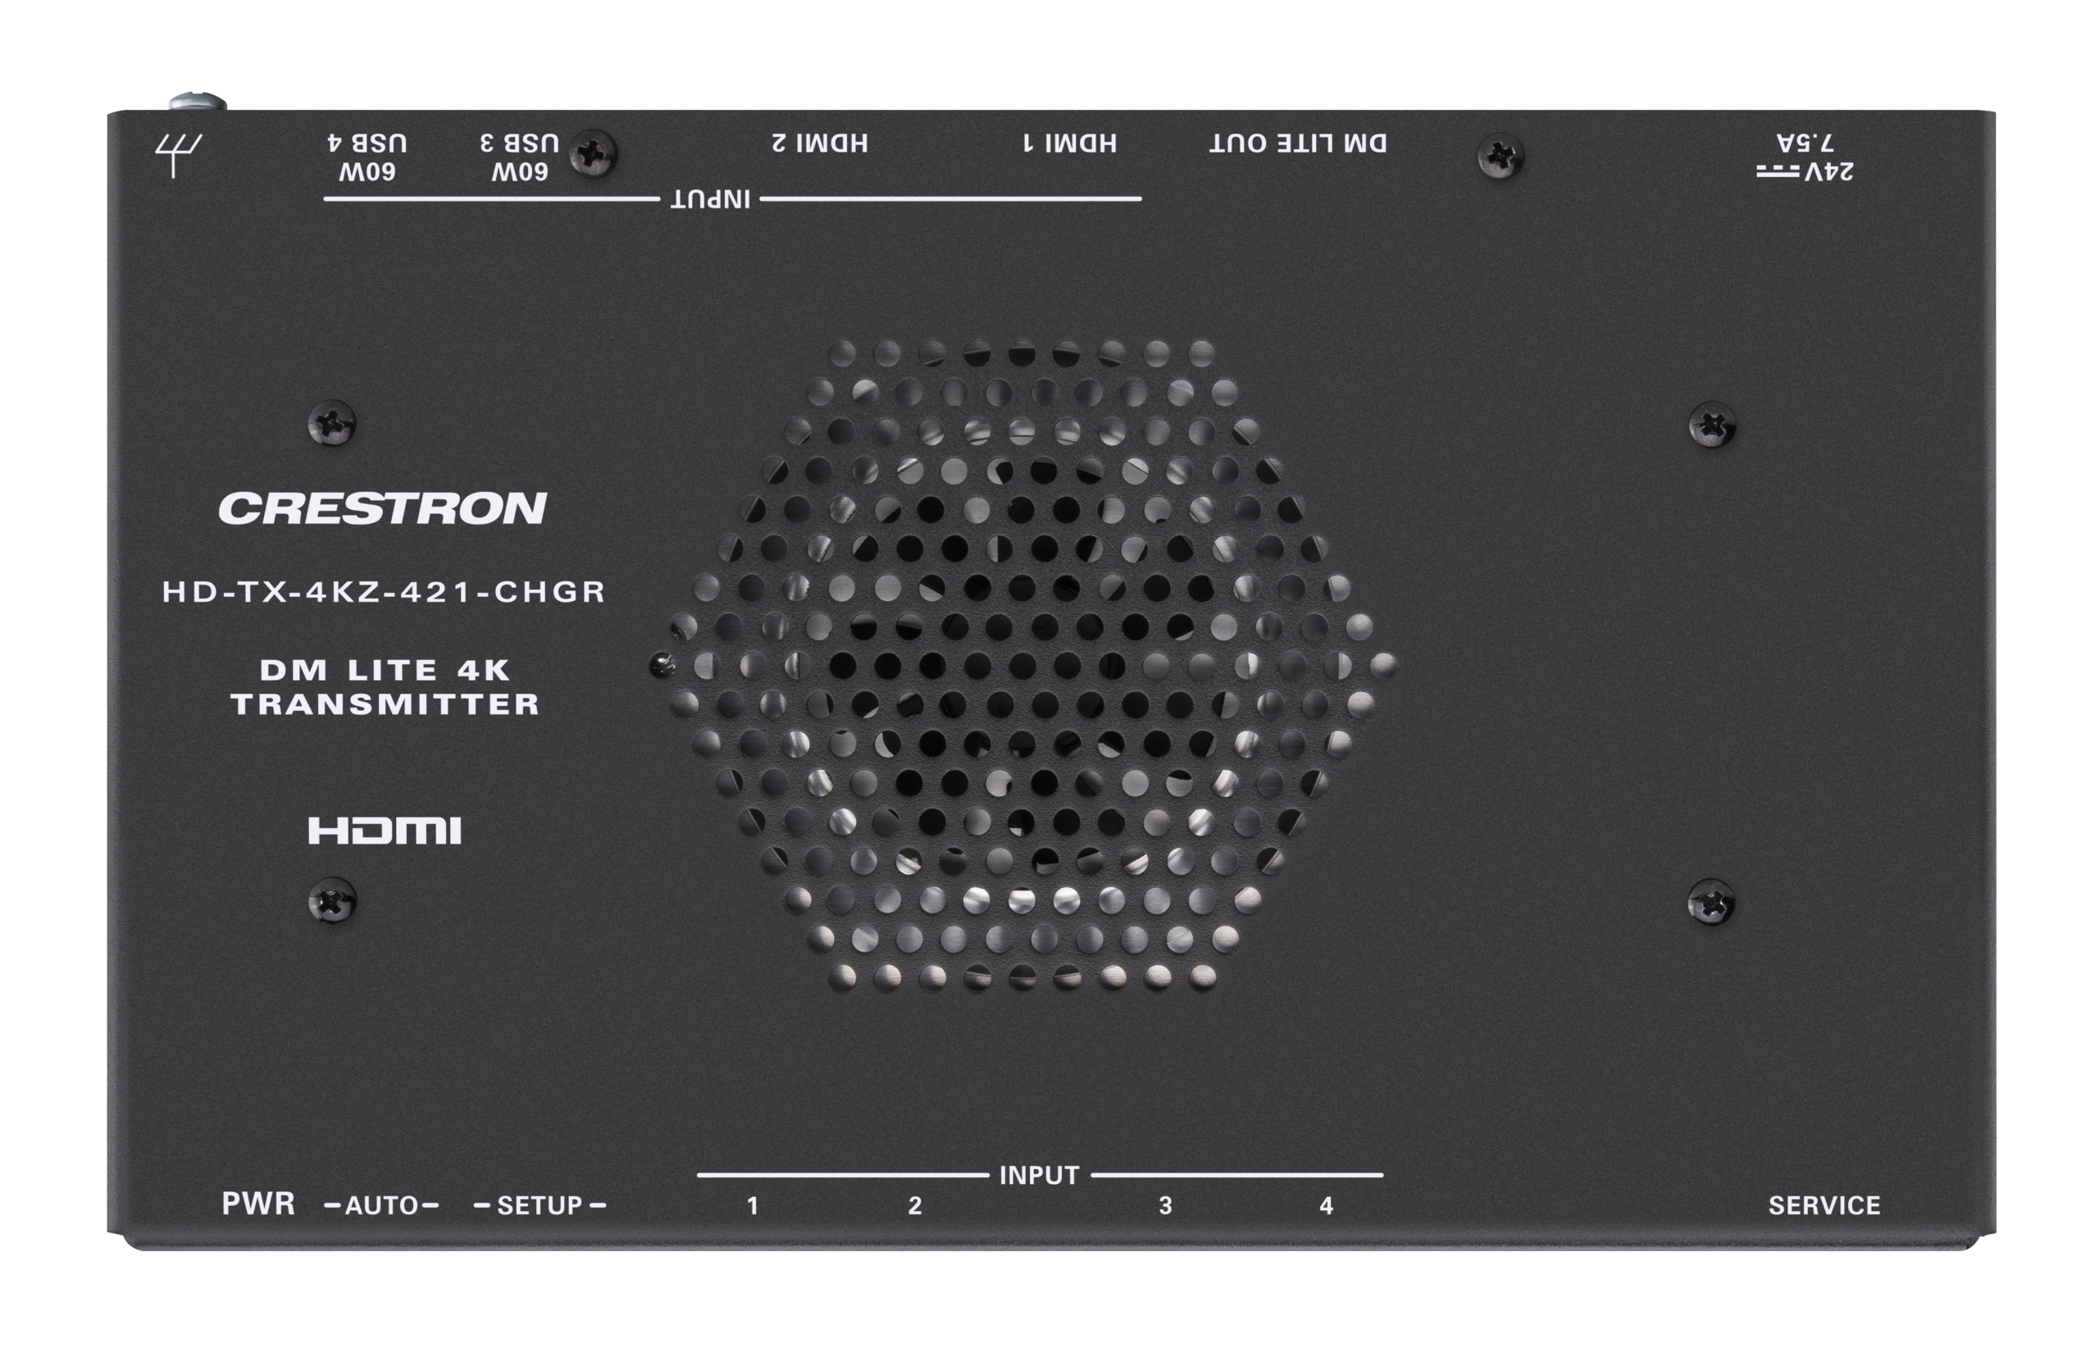This screenshot has width=2099, height=1366.
Task: Click the 60W label under USB 3
Action: (520, 172)
